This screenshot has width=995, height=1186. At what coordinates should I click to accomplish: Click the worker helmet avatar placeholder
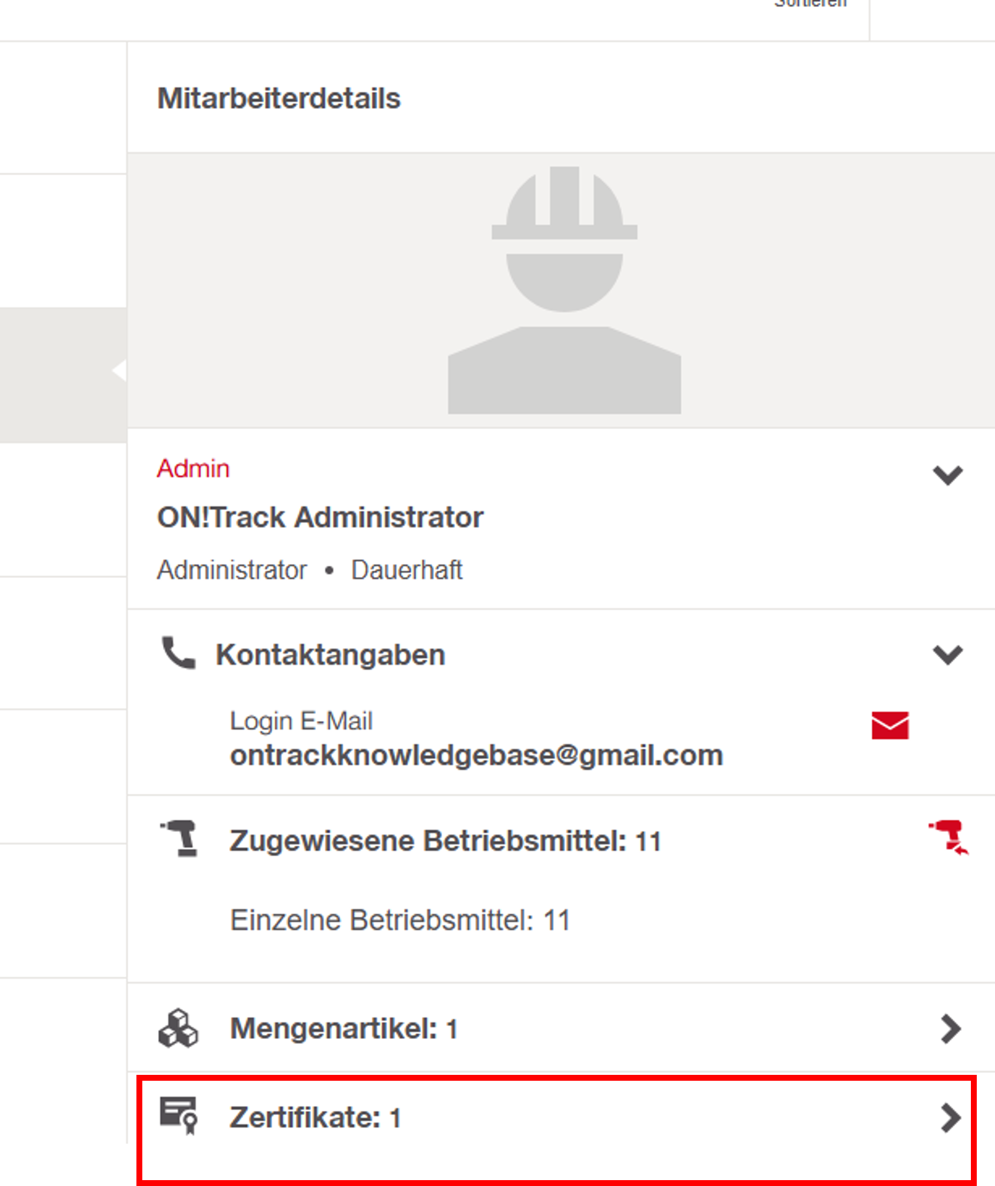coord(564,290)
